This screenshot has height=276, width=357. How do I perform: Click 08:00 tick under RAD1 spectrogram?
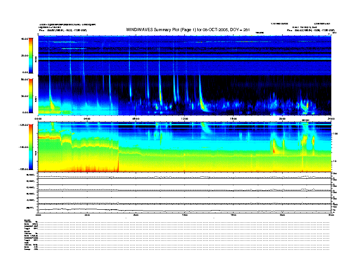pos(136,119)
